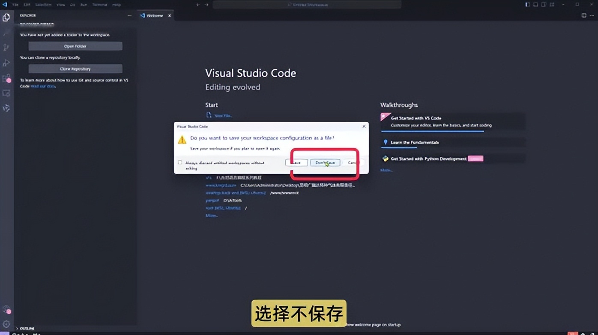This screenshot has width=598, height=335.
Task: Open the File menu
Action: coord(15,5)
